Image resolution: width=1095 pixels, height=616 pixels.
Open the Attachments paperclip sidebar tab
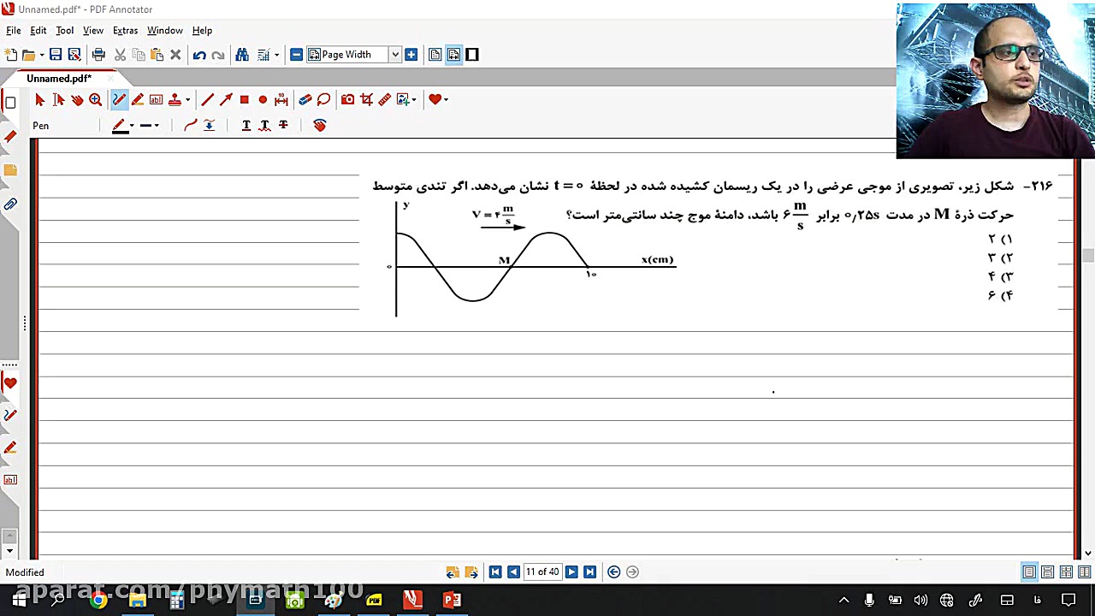[10, 204]
